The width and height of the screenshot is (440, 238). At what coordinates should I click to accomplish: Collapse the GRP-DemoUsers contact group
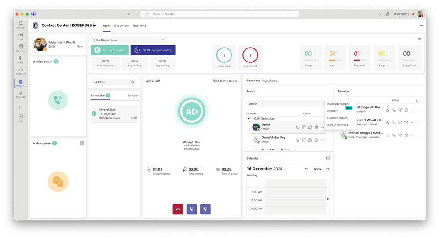click(249, 119)
